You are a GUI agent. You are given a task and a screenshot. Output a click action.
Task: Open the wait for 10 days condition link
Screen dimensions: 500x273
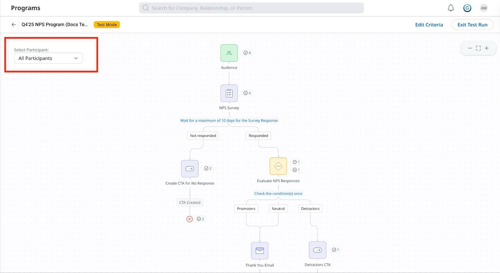pyautogui.click(x=229, y=120)
